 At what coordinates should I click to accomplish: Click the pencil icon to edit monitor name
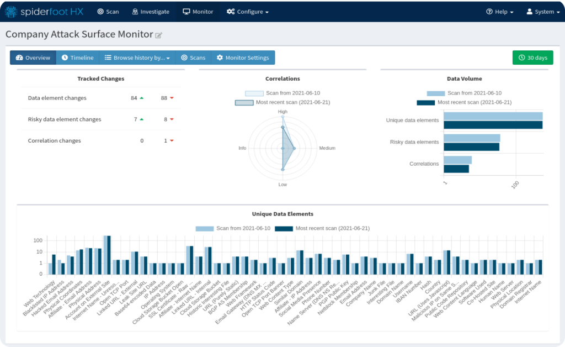(x=159, y=35)
